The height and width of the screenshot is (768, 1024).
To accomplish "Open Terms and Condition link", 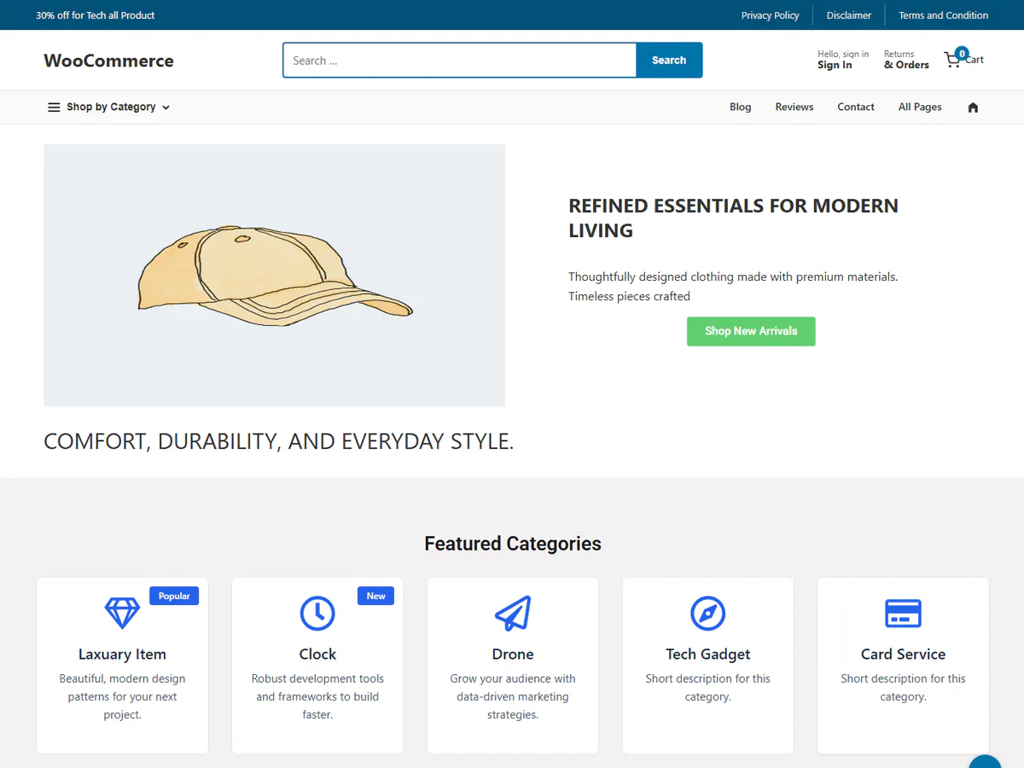I will pos(943,15).
